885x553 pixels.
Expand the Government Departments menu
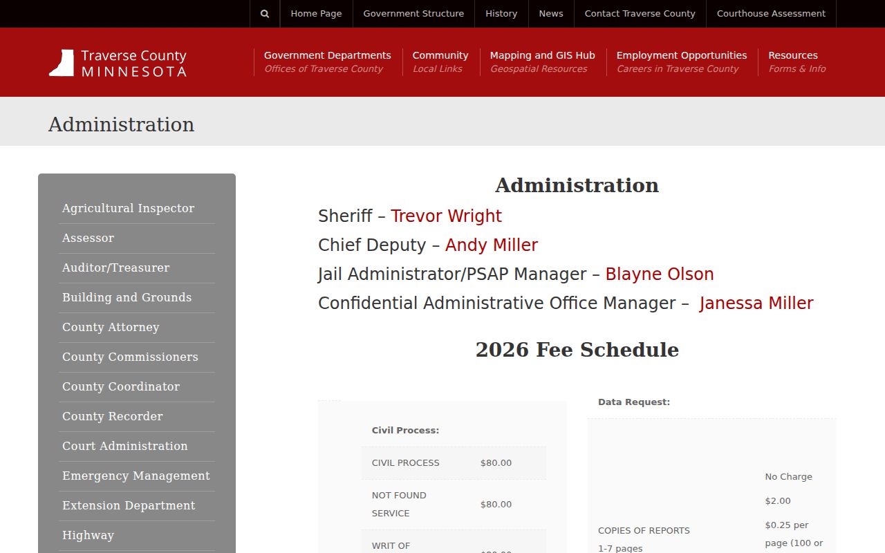[328, 62]
